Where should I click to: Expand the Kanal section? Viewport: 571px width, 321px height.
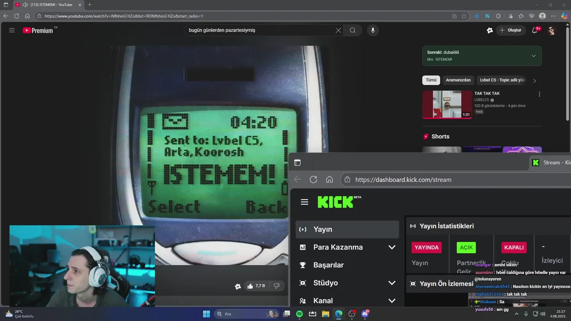(x=392, y=301)
